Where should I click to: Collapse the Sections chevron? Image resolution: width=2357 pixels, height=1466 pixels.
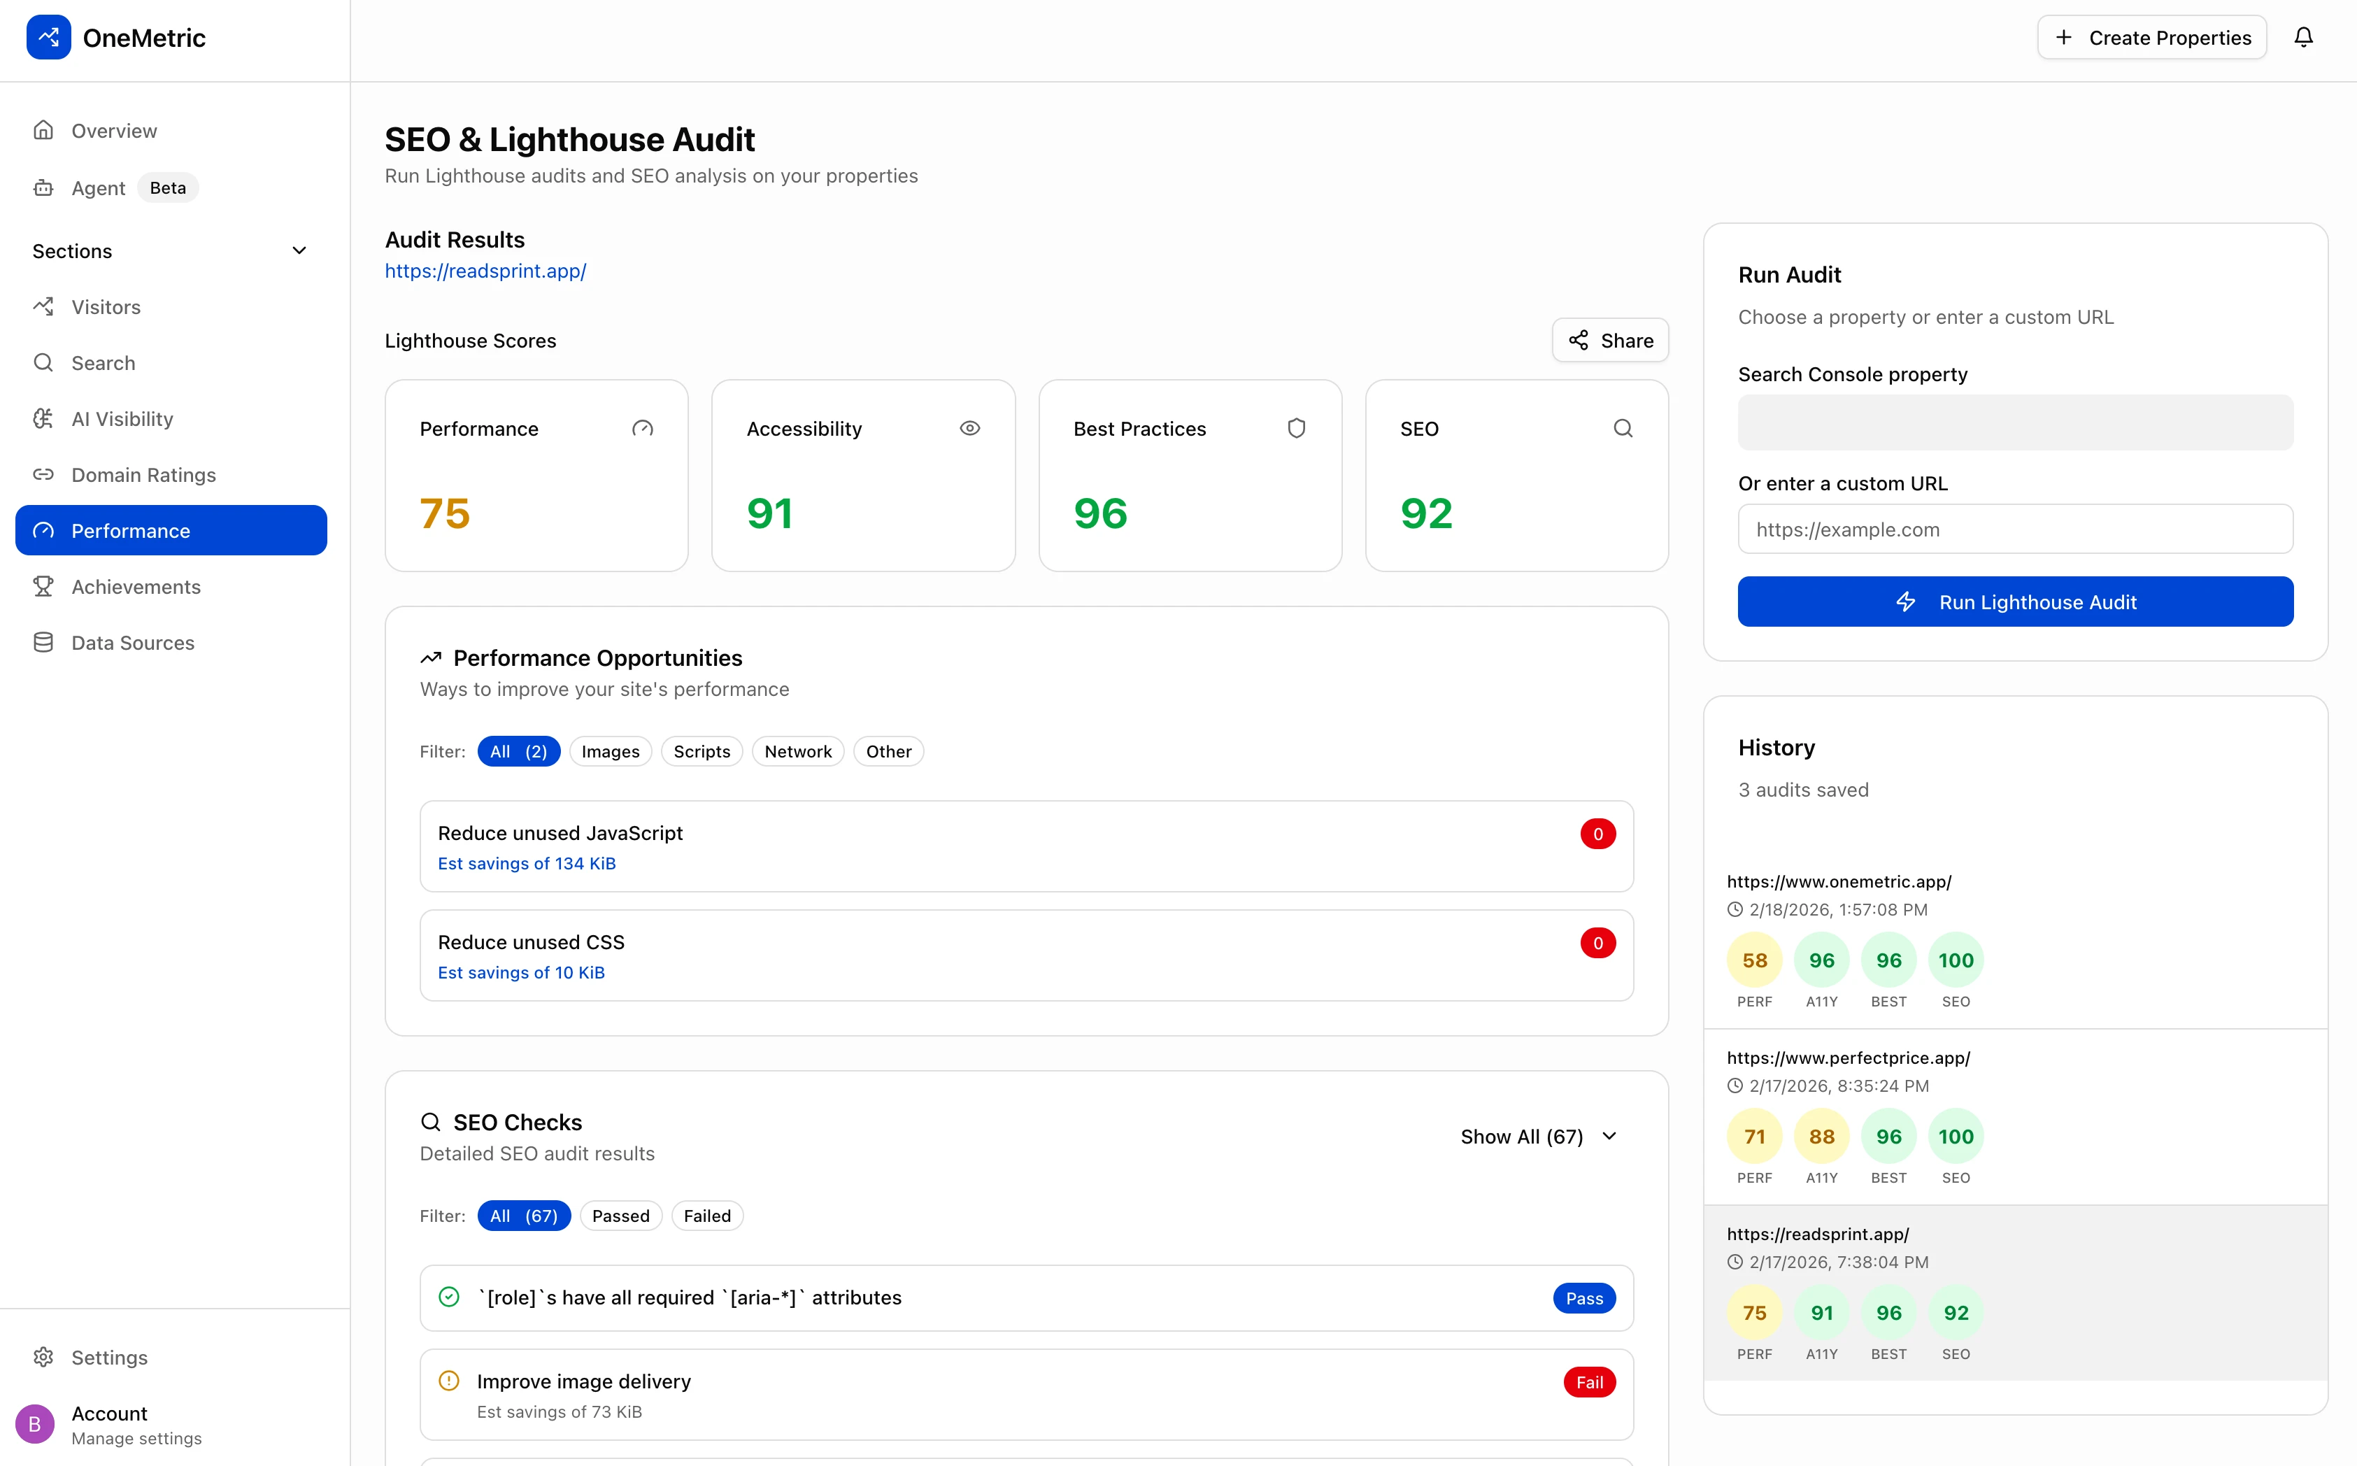(299, 251)
